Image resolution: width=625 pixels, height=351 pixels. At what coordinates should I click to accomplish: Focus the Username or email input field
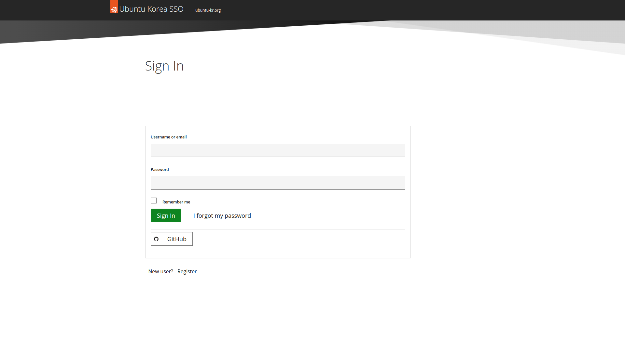[x=278, y=150]
